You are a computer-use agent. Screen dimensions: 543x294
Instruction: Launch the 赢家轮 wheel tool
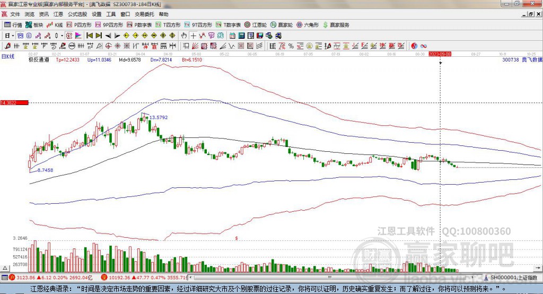click(x=282, y=25)
